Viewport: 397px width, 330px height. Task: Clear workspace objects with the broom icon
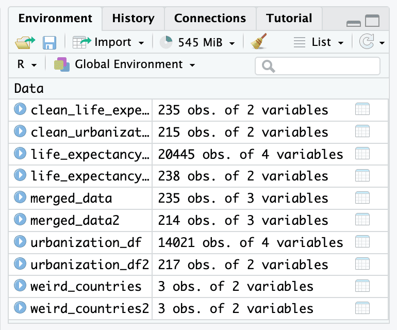pos(258,42)
